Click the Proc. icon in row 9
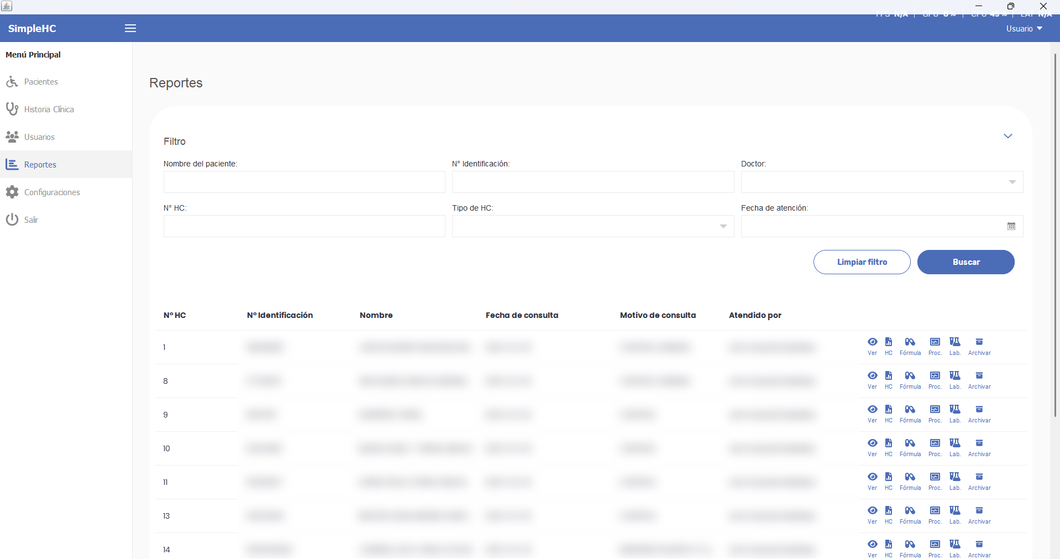This screenshot has height=559, width=1060. (935, 414)
